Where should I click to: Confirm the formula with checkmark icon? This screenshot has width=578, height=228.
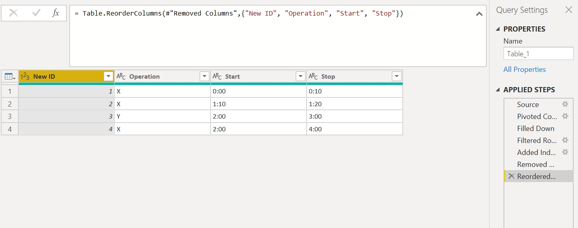click(36, 13)
